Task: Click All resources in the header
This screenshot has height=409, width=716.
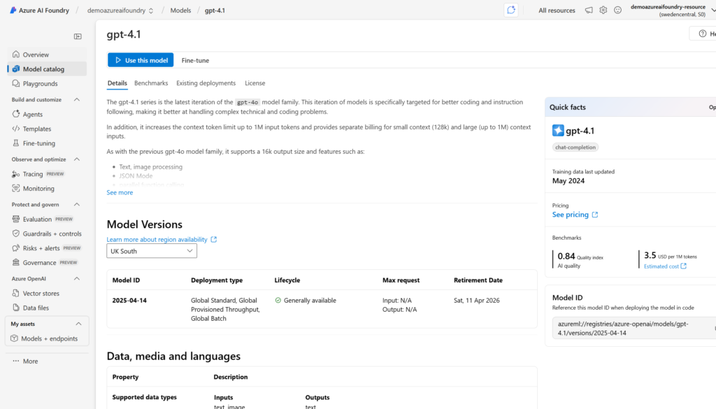Action: click(557, 10)
